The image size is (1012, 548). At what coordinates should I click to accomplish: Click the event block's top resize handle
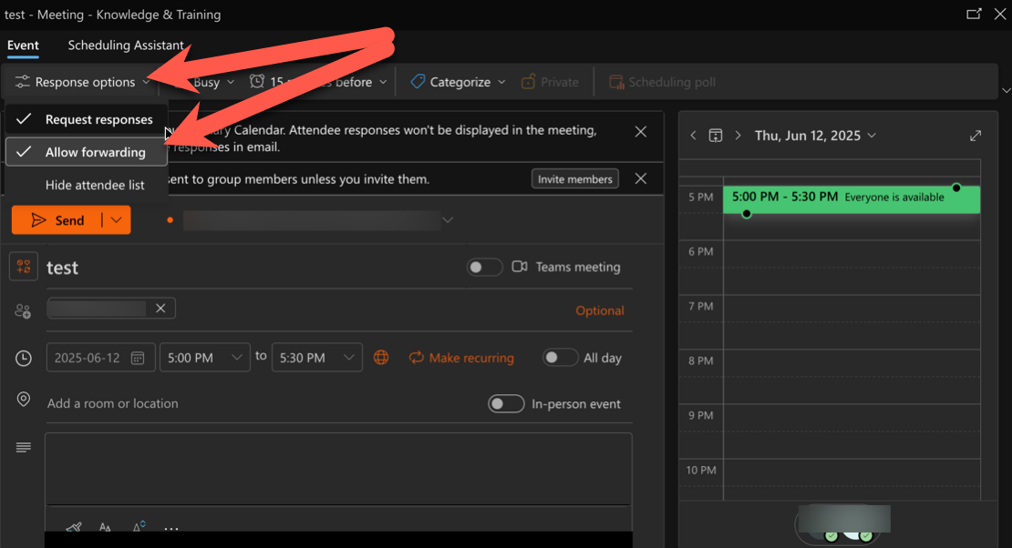956,188
